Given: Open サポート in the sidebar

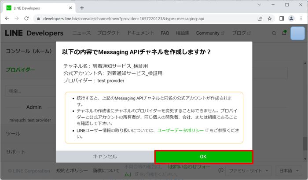Looking at the screenshot, I should pos(15,152).
